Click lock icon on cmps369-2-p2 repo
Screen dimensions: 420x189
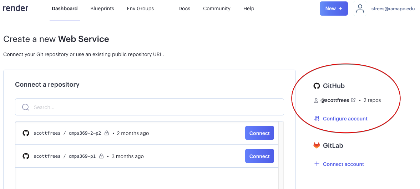click(x=106, y=133)
